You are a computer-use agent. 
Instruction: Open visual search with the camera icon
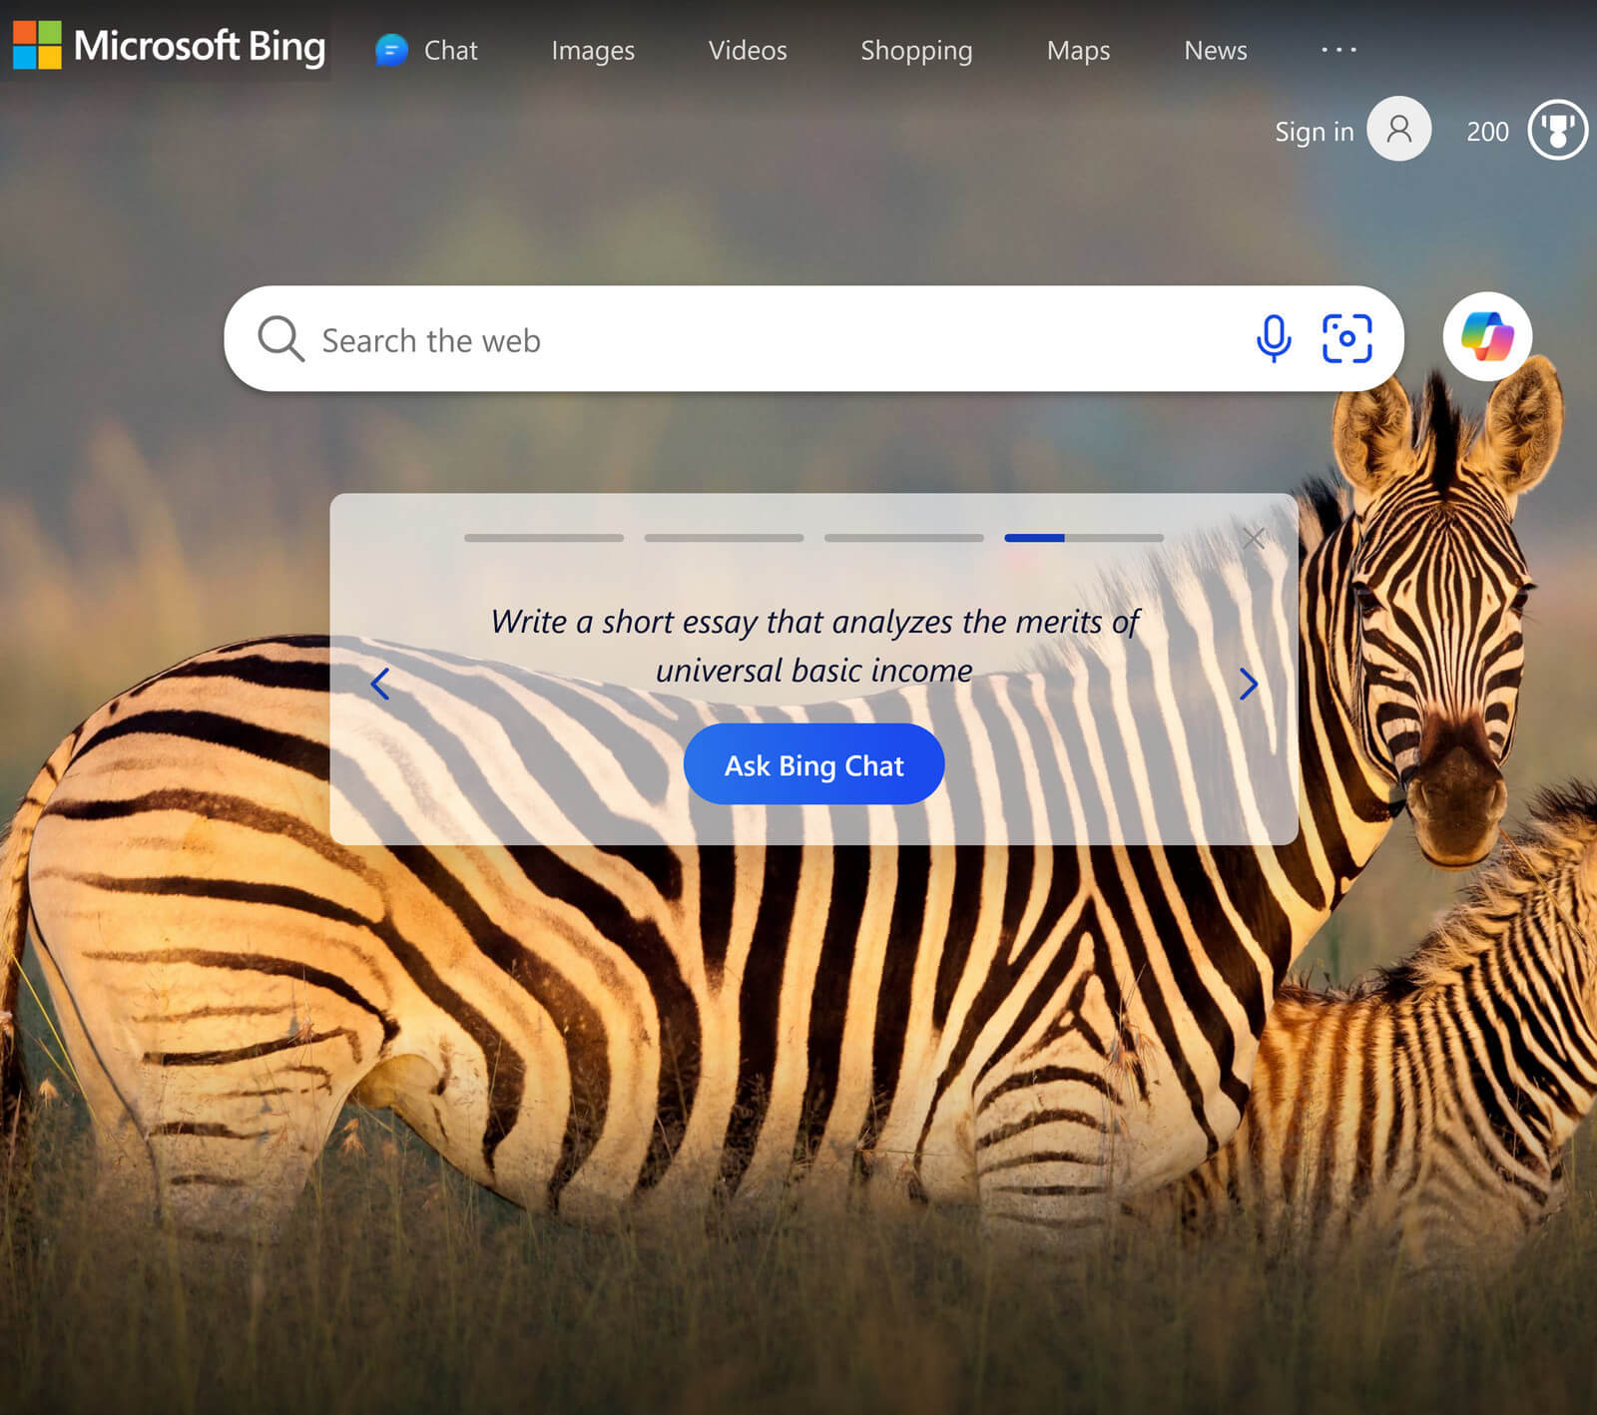1347,339
